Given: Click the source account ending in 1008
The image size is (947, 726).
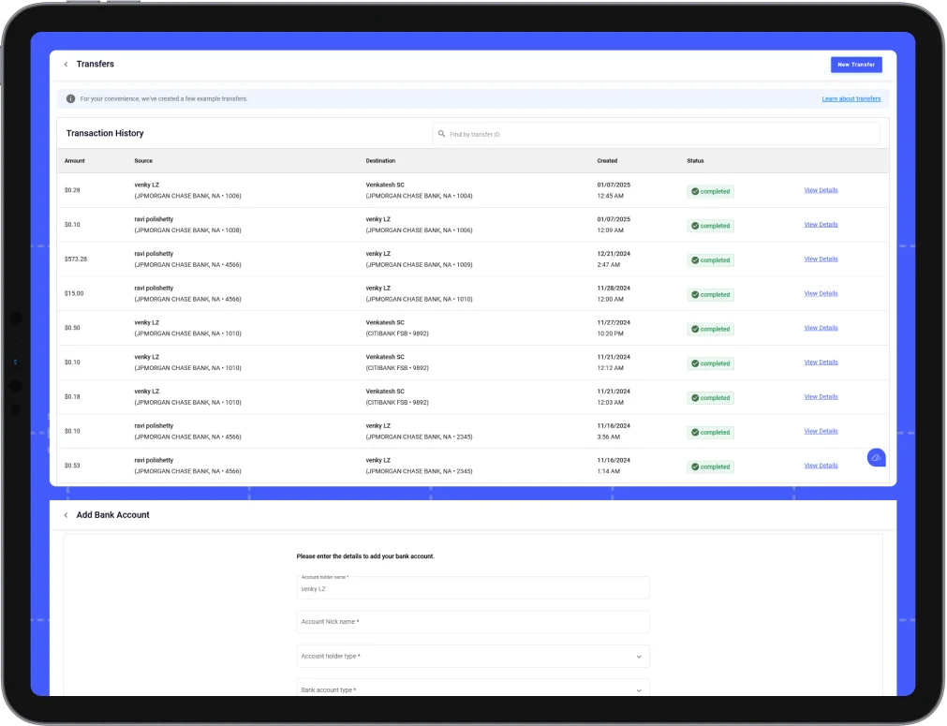Looking at the screenshot, I should click(x=188, y=225).
